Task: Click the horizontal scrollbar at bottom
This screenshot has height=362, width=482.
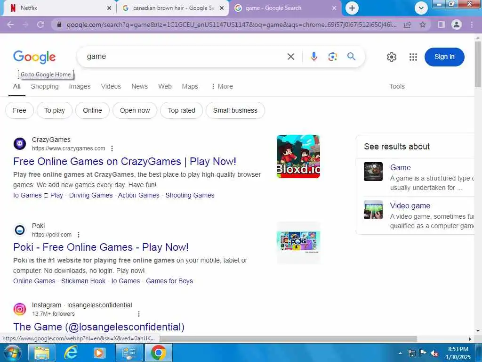Action: pos(288,339)
